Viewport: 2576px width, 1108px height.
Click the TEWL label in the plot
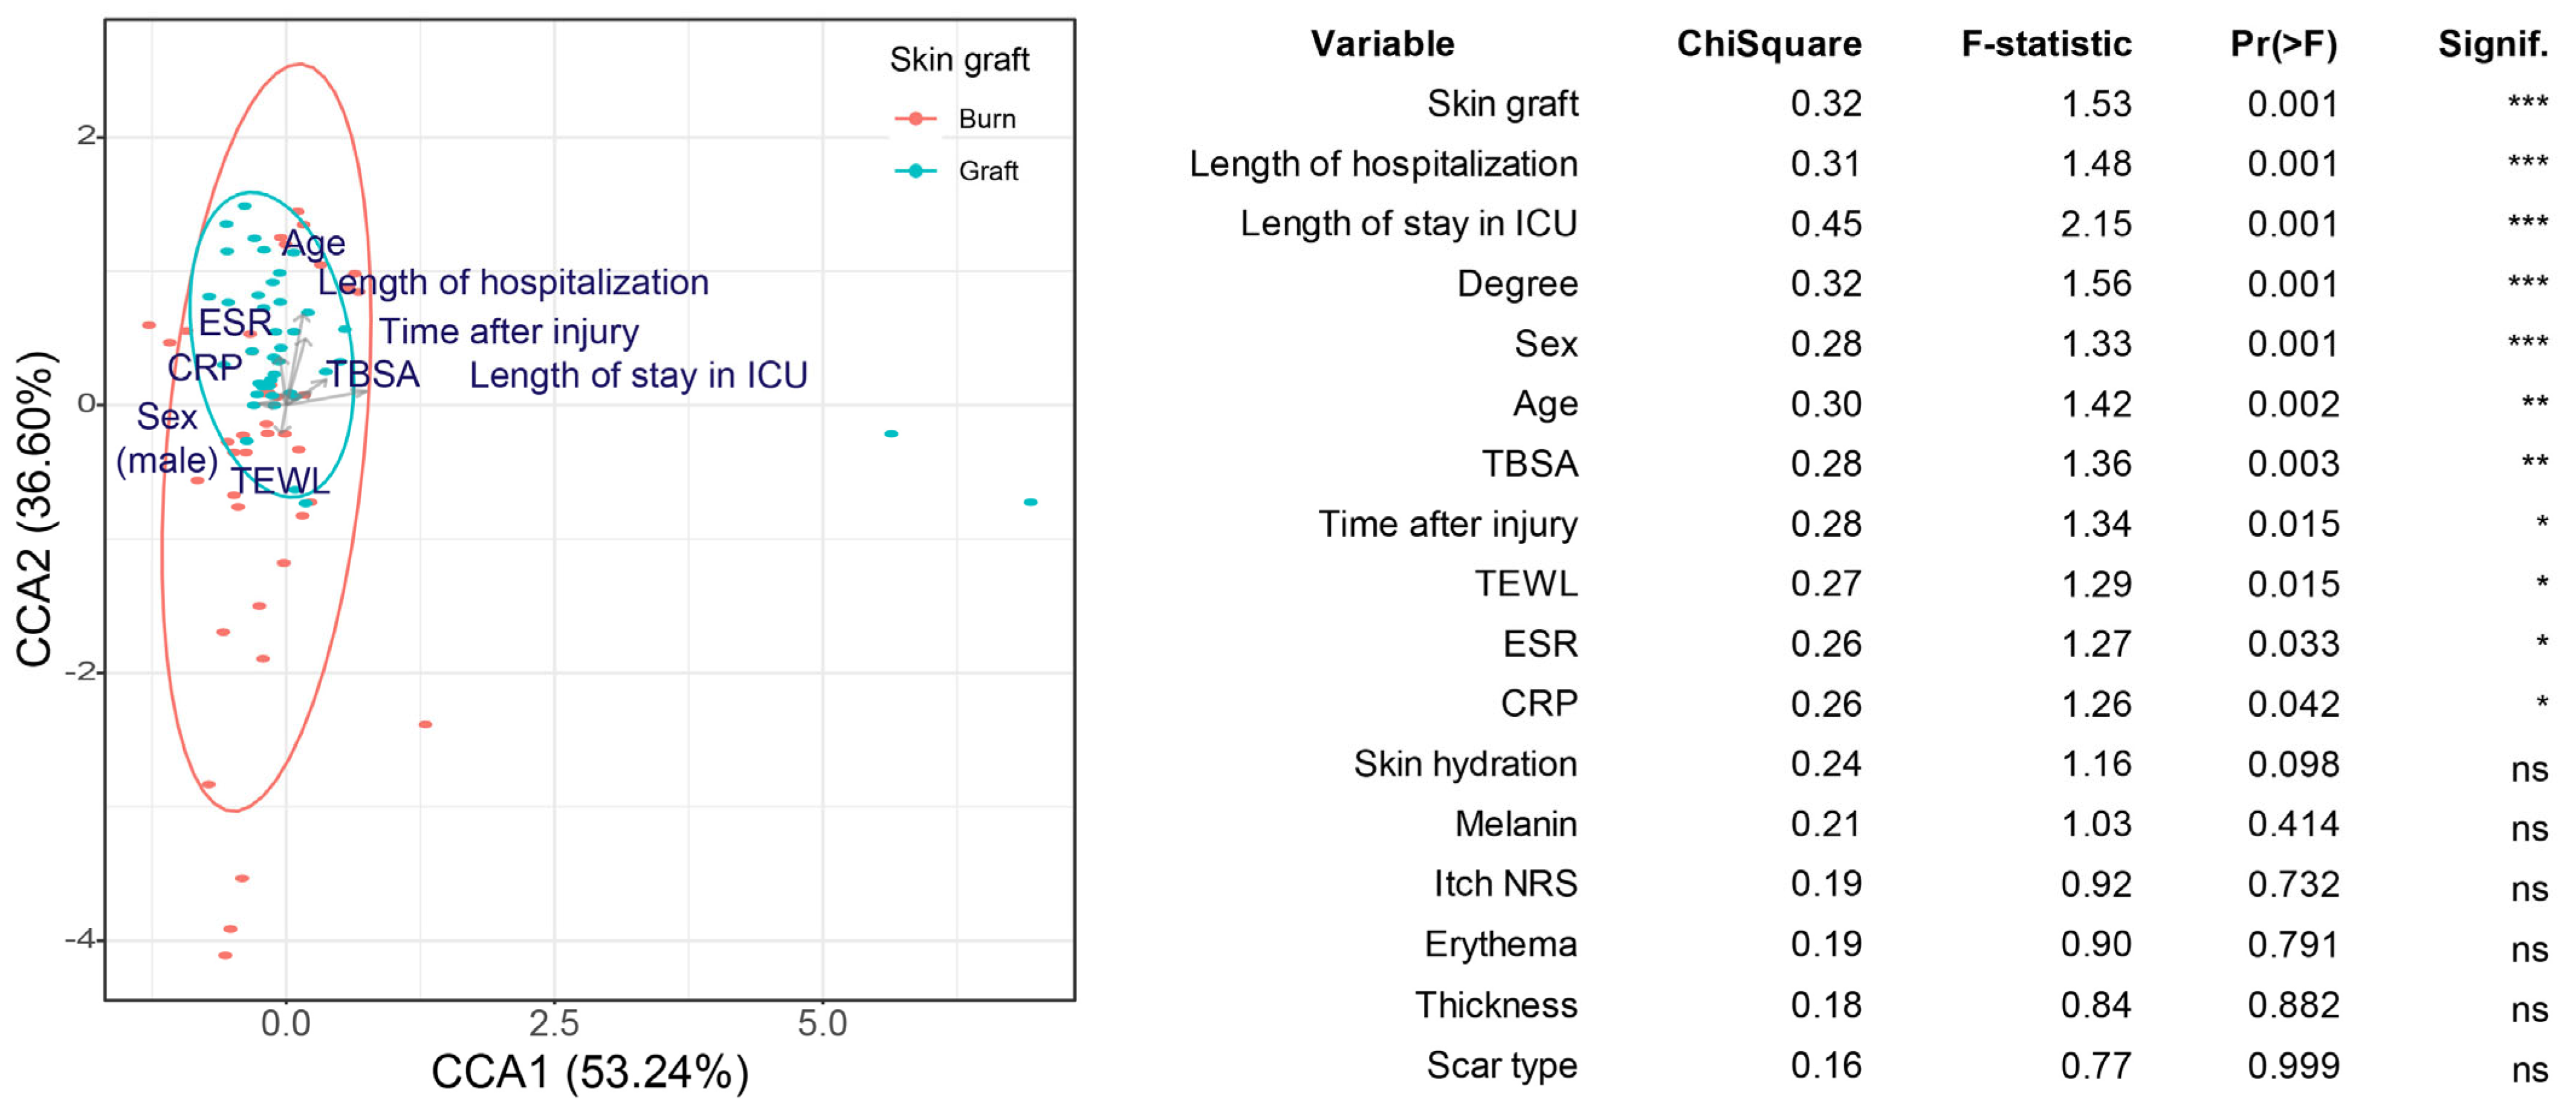280,482
